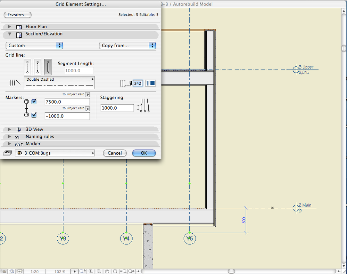Uncheck the top marker checkbox
This screenshot has height=274, width=347.
click(34, 102)
